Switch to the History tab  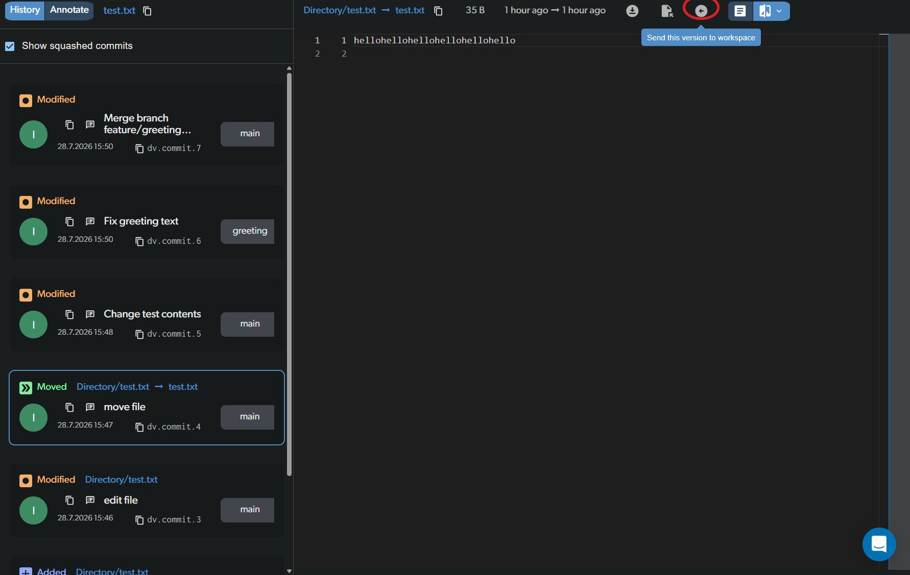(25, 10)
